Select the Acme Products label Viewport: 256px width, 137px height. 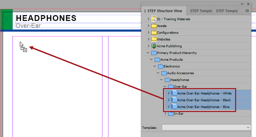pos(171,59)
